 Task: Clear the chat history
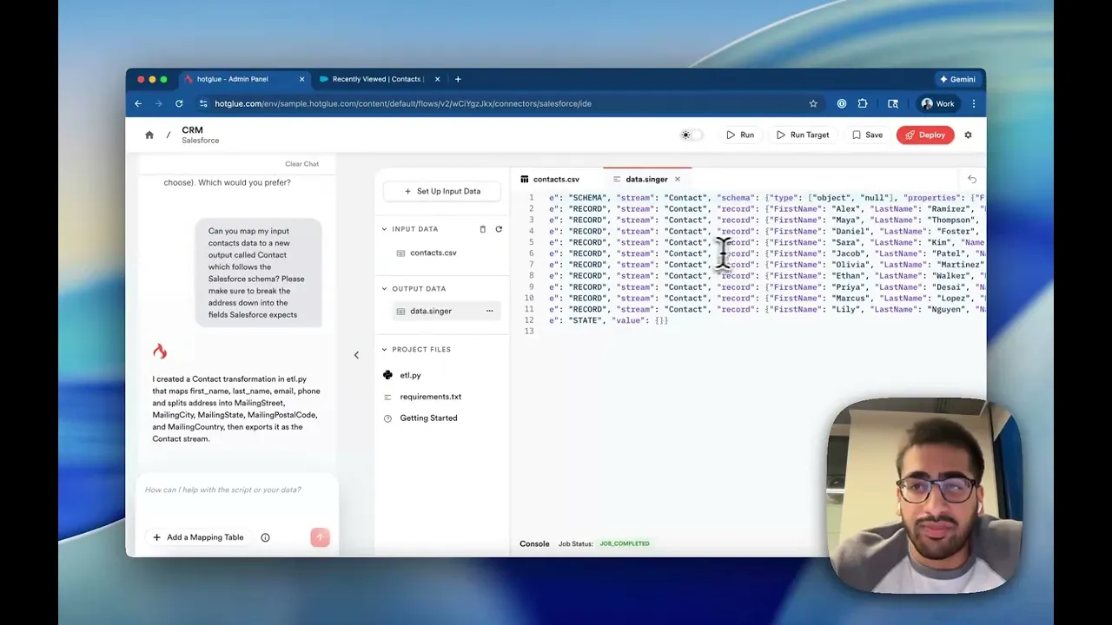click(301, 164)
